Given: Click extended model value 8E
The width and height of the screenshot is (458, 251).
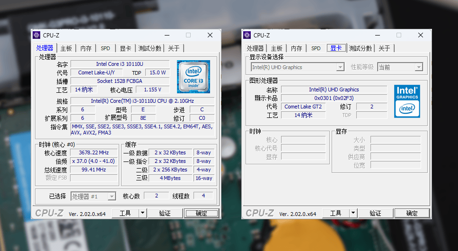Looking at the screenshot, I should 143,118.
